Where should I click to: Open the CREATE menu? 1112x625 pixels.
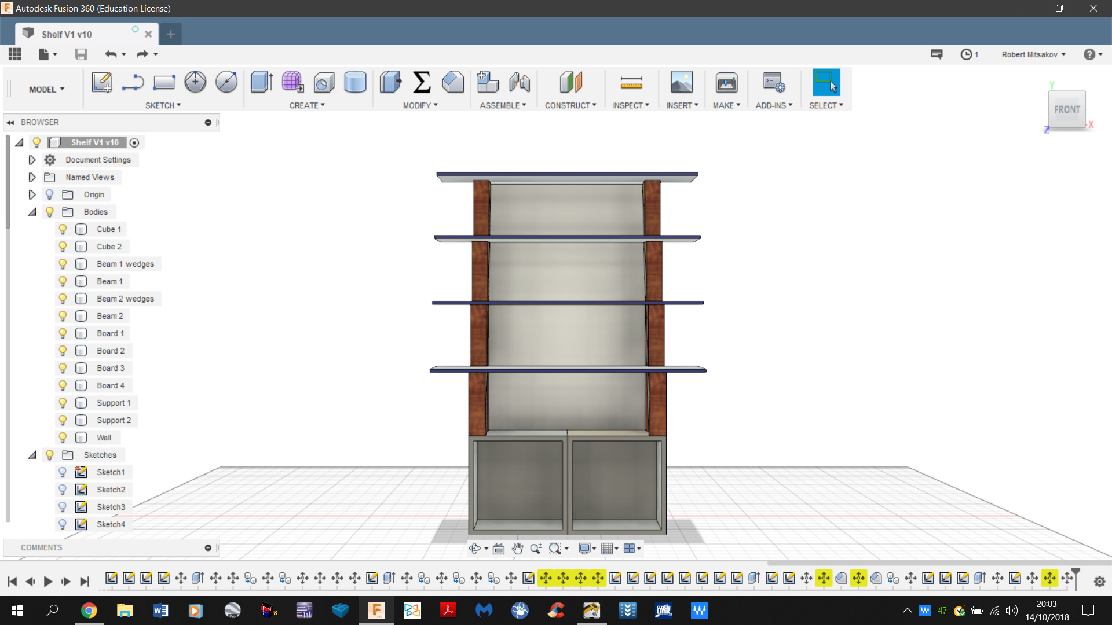coord(307,105)
